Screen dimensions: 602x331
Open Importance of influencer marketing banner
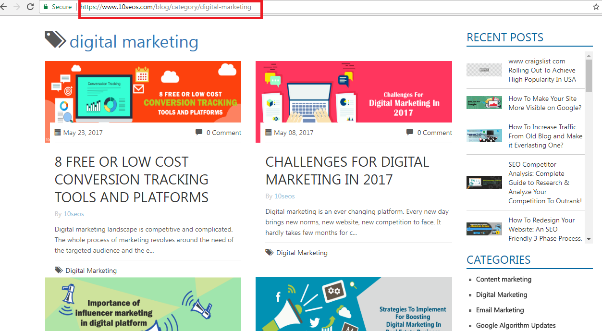coord(143,304)
